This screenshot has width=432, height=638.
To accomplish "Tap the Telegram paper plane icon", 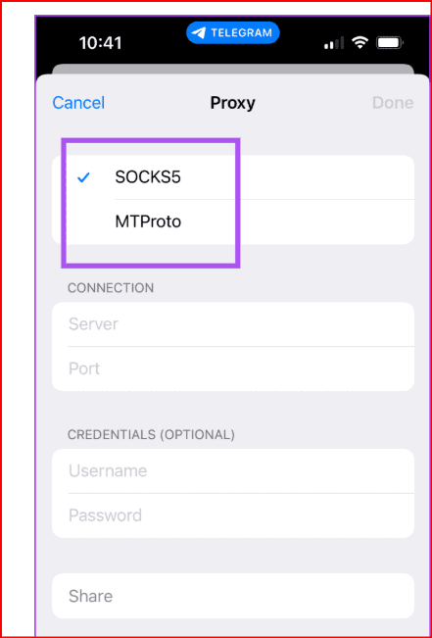I will click(199, 33).
